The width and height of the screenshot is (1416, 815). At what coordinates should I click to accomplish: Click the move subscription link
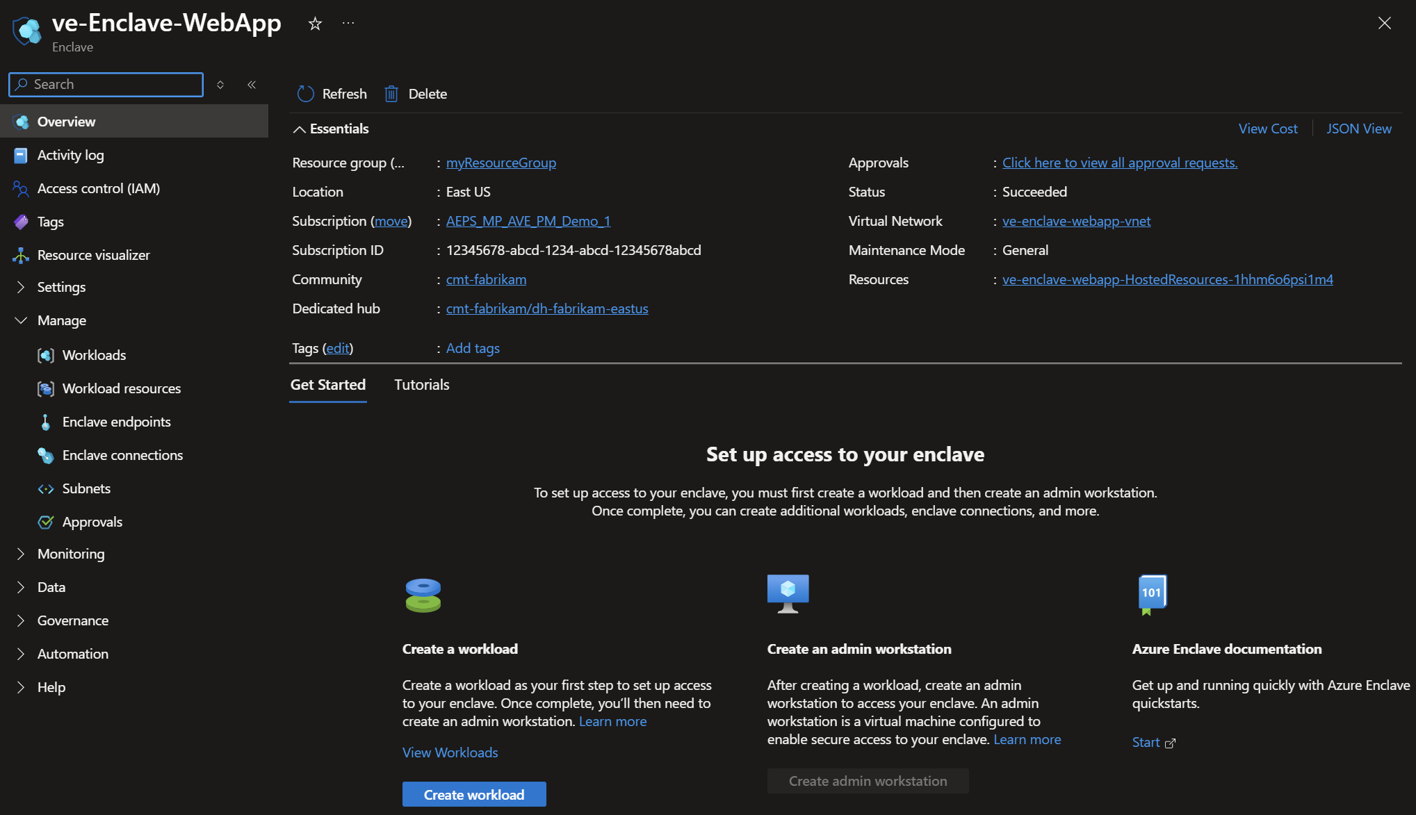click(x=391, y=221)
